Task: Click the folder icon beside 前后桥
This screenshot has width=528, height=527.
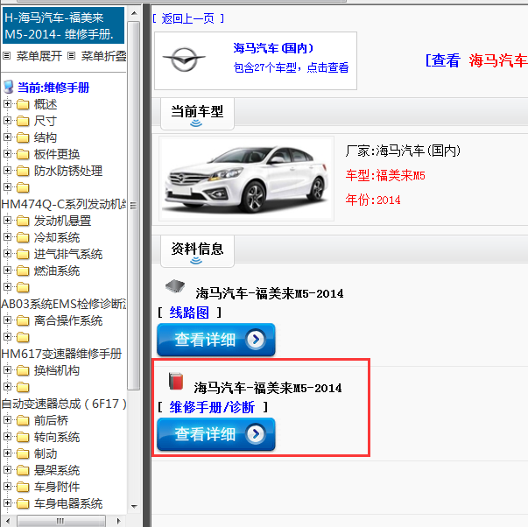Action: pos(23,420)
